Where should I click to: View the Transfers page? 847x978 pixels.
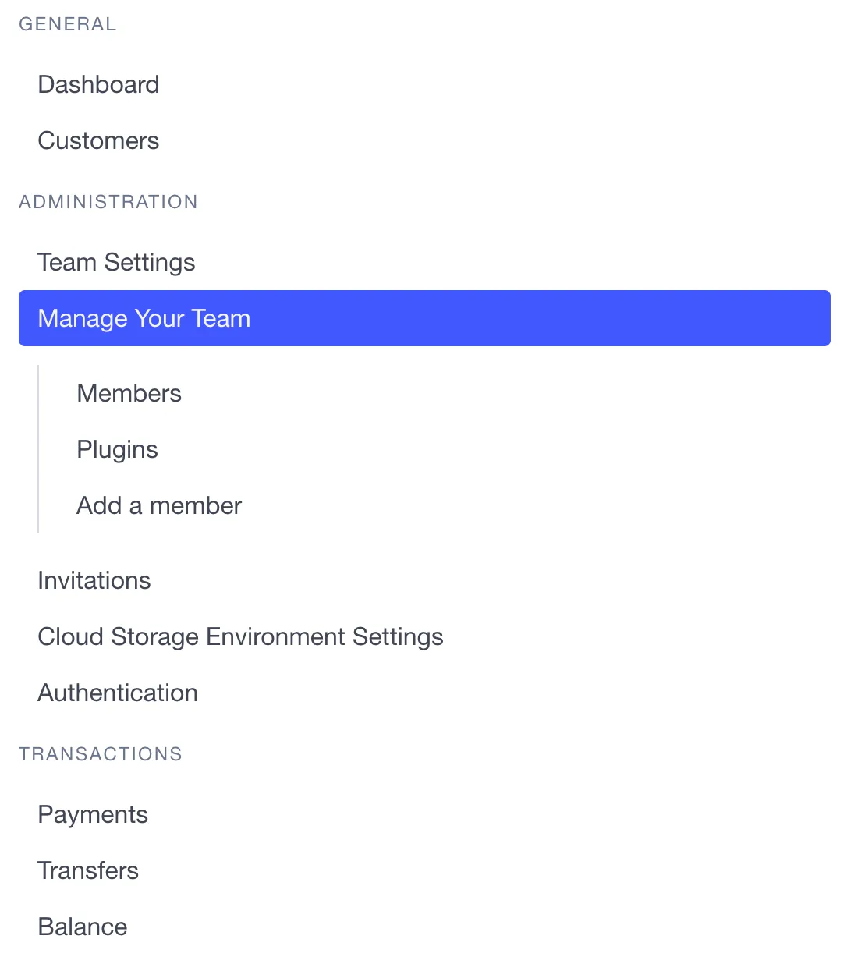pyautogui.click(x=88, y=870)
